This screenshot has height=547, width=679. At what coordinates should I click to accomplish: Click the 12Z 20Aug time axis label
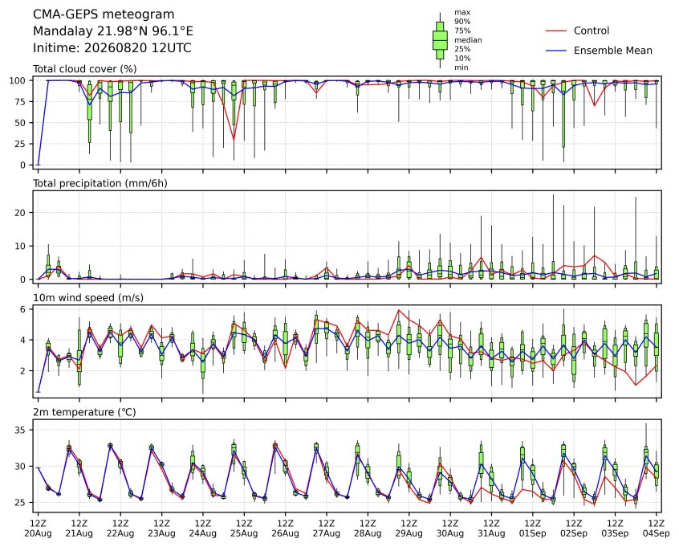tap(38, 529)
